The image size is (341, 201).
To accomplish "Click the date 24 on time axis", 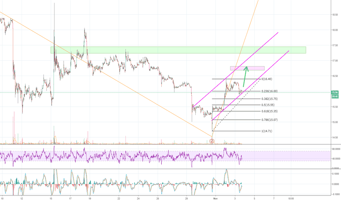I will click(x=138, y=198).
